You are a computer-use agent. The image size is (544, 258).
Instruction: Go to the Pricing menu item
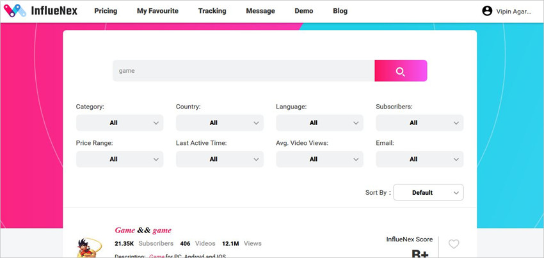point(106,11)
